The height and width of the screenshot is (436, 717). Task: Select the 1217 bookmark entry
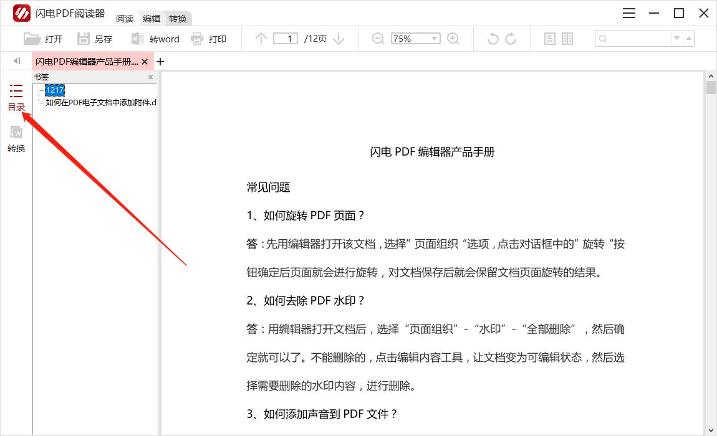55,90
